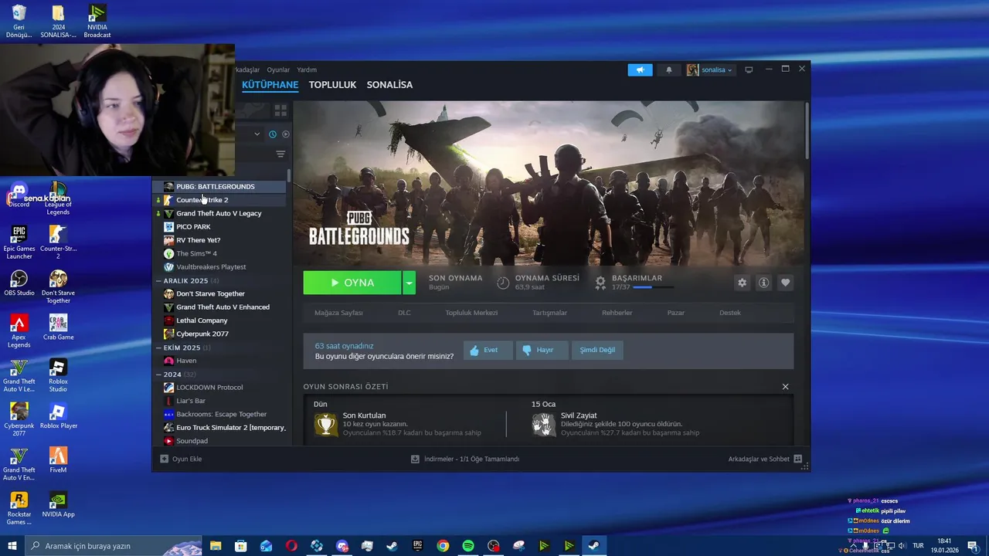Open Sivil Zayiat achievement icon

tap(543, 424)
